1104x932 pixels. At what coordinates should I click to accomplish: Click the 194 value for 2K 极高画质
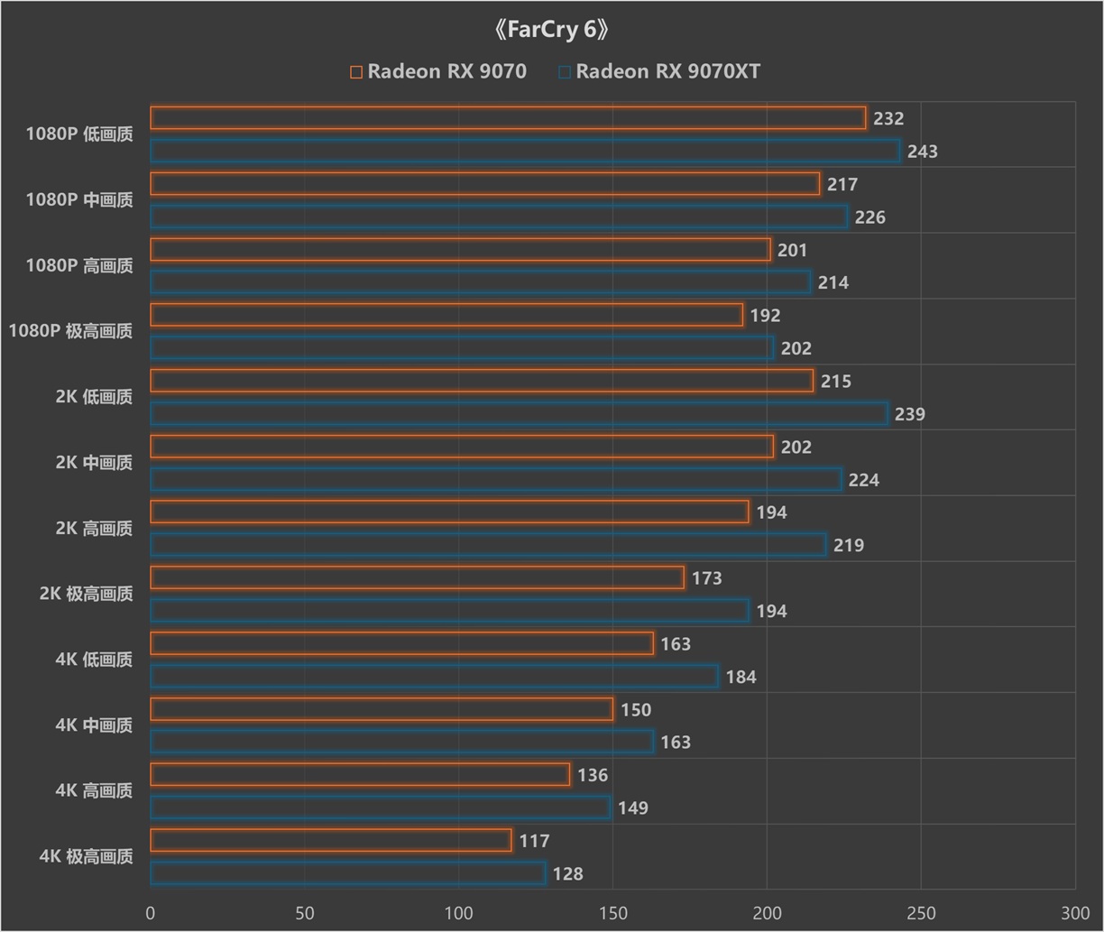(x=771, y=612)
